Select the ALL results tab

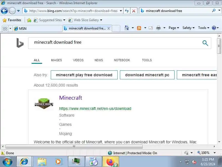(37, 60)
